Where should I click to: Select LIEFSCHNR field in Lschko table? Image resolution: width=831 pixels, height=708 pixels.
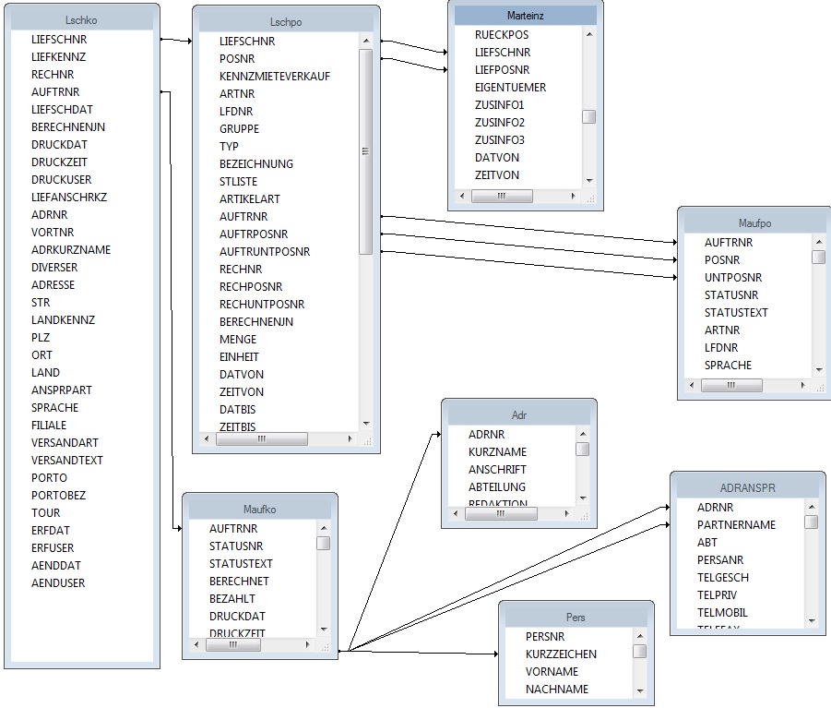pyautogui.click(x=59, y=40)
